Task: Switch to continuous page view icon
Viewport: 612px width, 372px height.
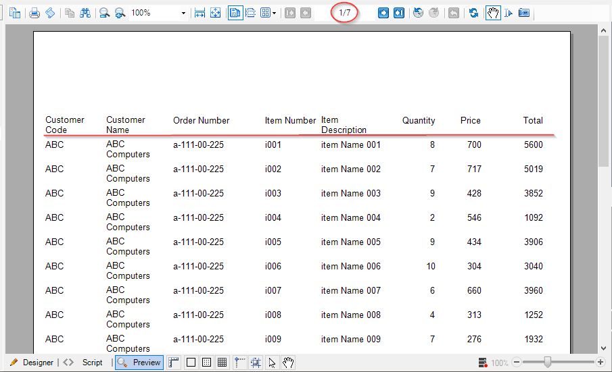Action: point(251,14)
